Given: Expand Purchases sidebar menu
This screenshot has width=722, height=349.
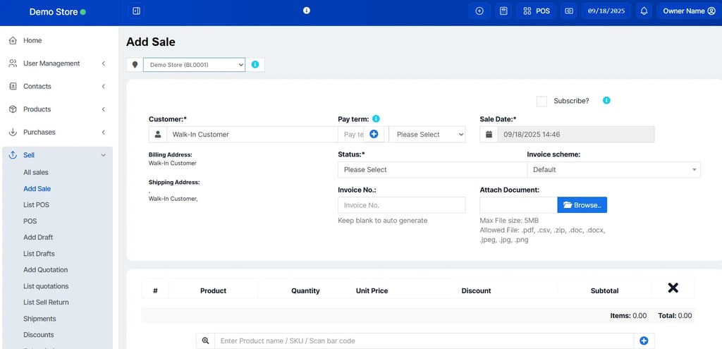Looking at the screenshot, I should (x=58, y=133).
